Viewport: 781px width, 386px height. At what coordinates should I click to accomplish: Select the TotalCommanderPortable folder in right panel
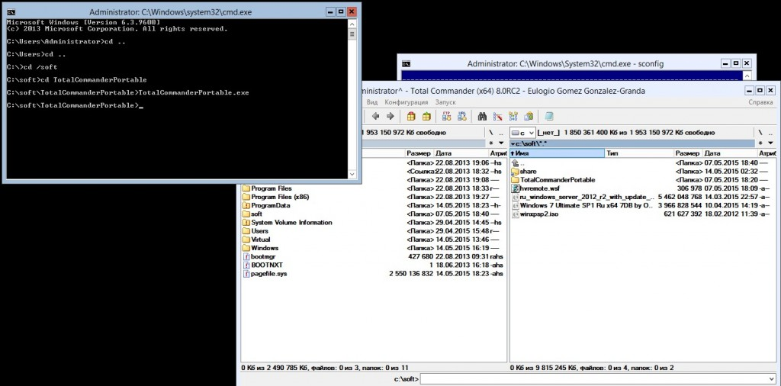[x=557, y=179]
